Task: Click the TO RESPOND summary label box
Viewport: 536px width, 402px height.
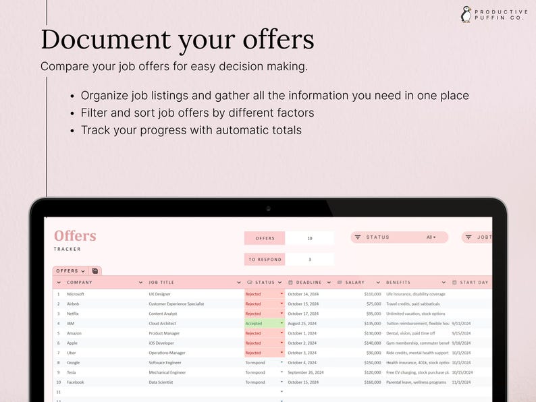Action: pyautogui.click(x=265, y=260)
